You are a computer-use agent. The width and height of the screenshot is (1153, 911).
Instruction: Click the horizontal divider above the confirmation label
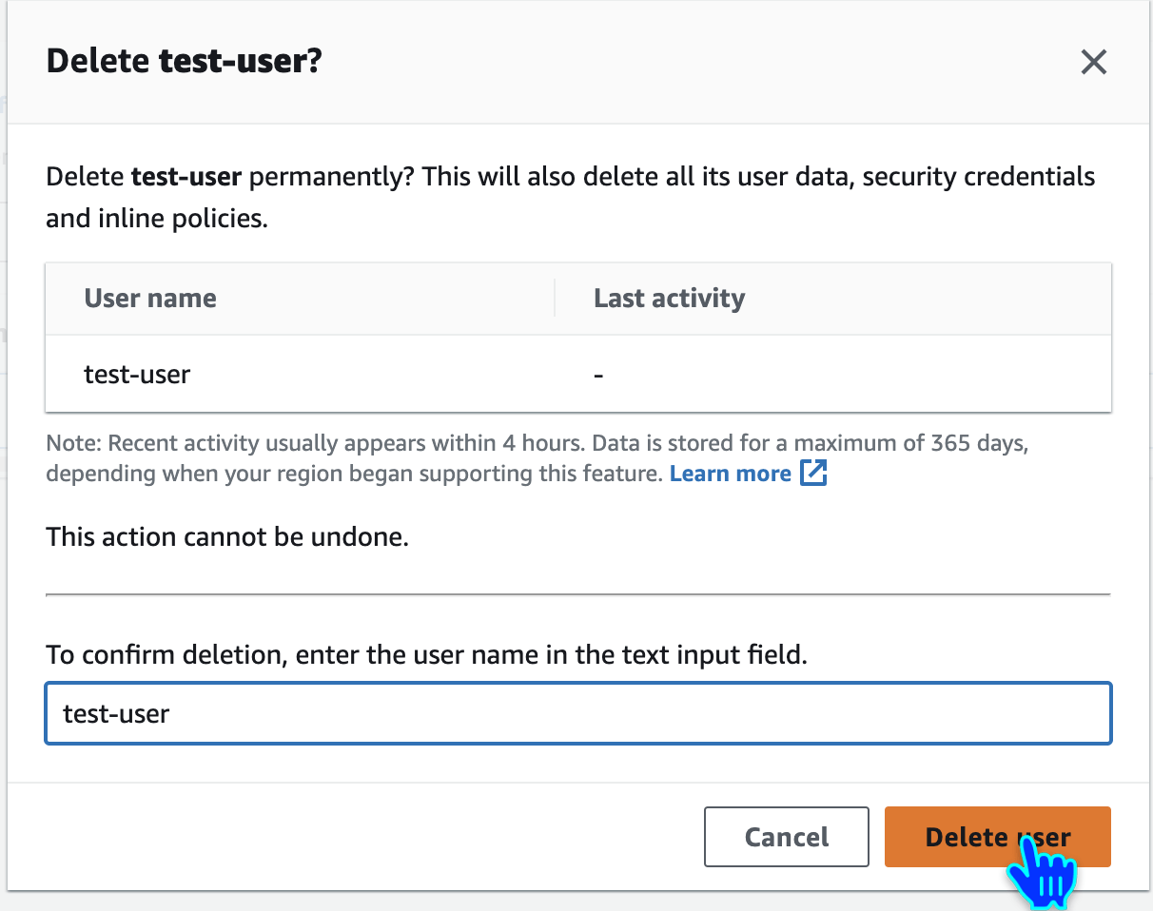point(577,594)
